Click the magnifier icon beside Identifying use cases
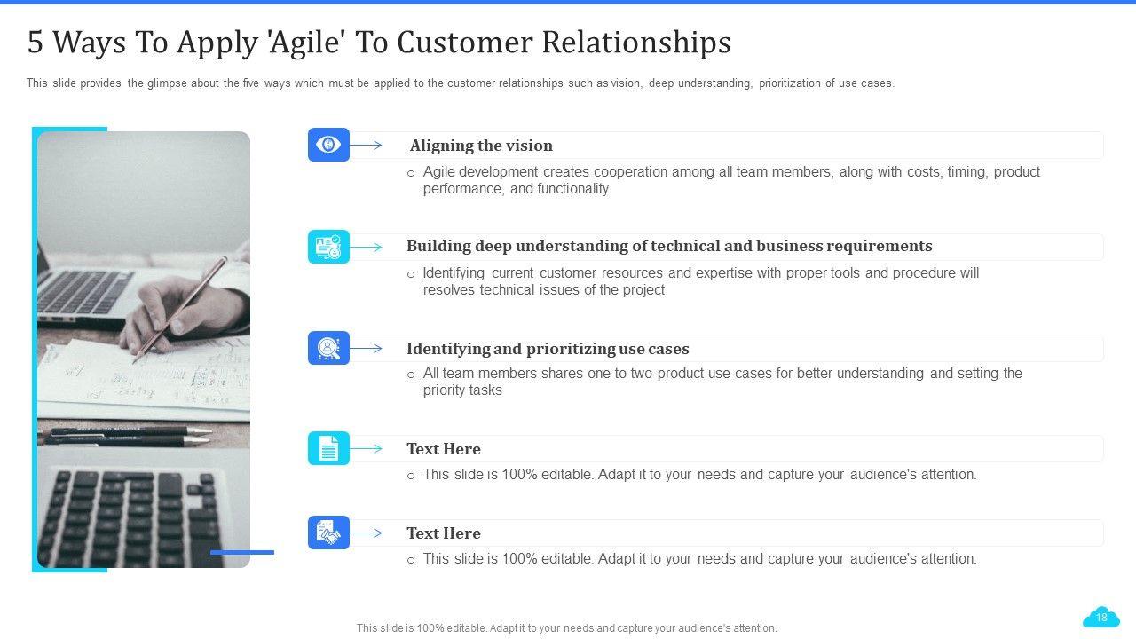This screenshot has width=1136, height=639. click(328, 348)
